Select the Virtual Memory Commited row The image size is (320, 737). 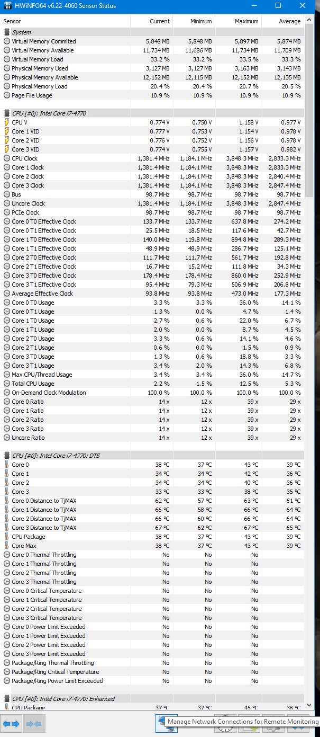click(152, 41)
